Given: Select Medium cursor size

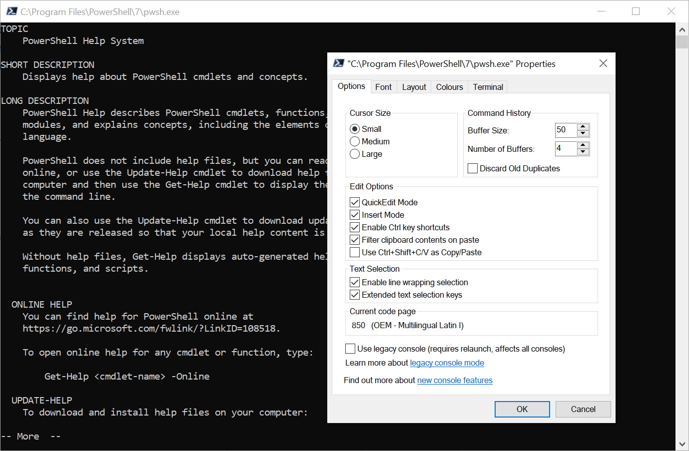Looking at the screenshot, I should point(355,141).
